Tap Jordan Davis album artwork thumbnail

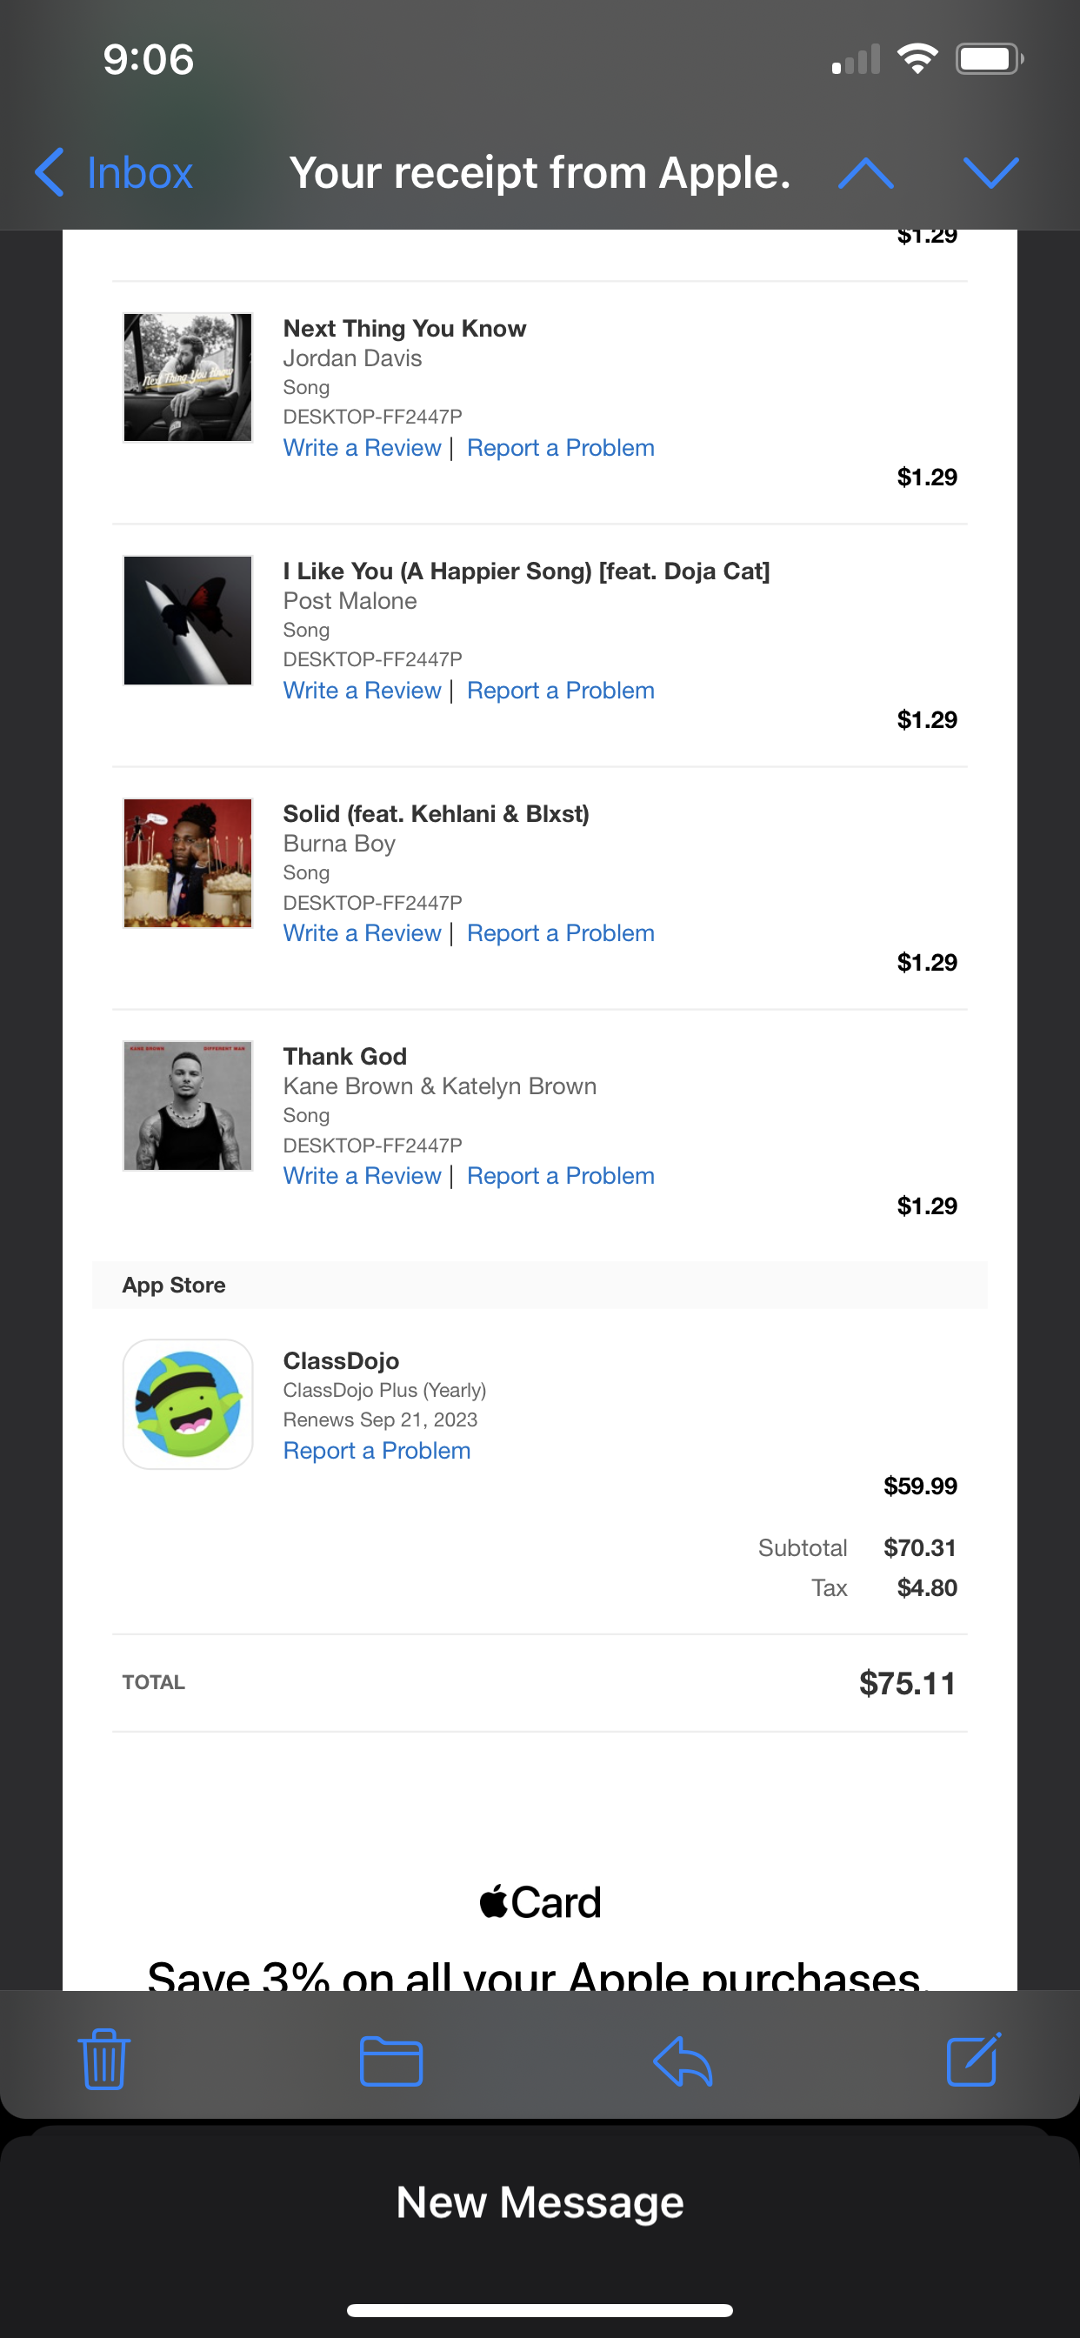click(188, 377)
